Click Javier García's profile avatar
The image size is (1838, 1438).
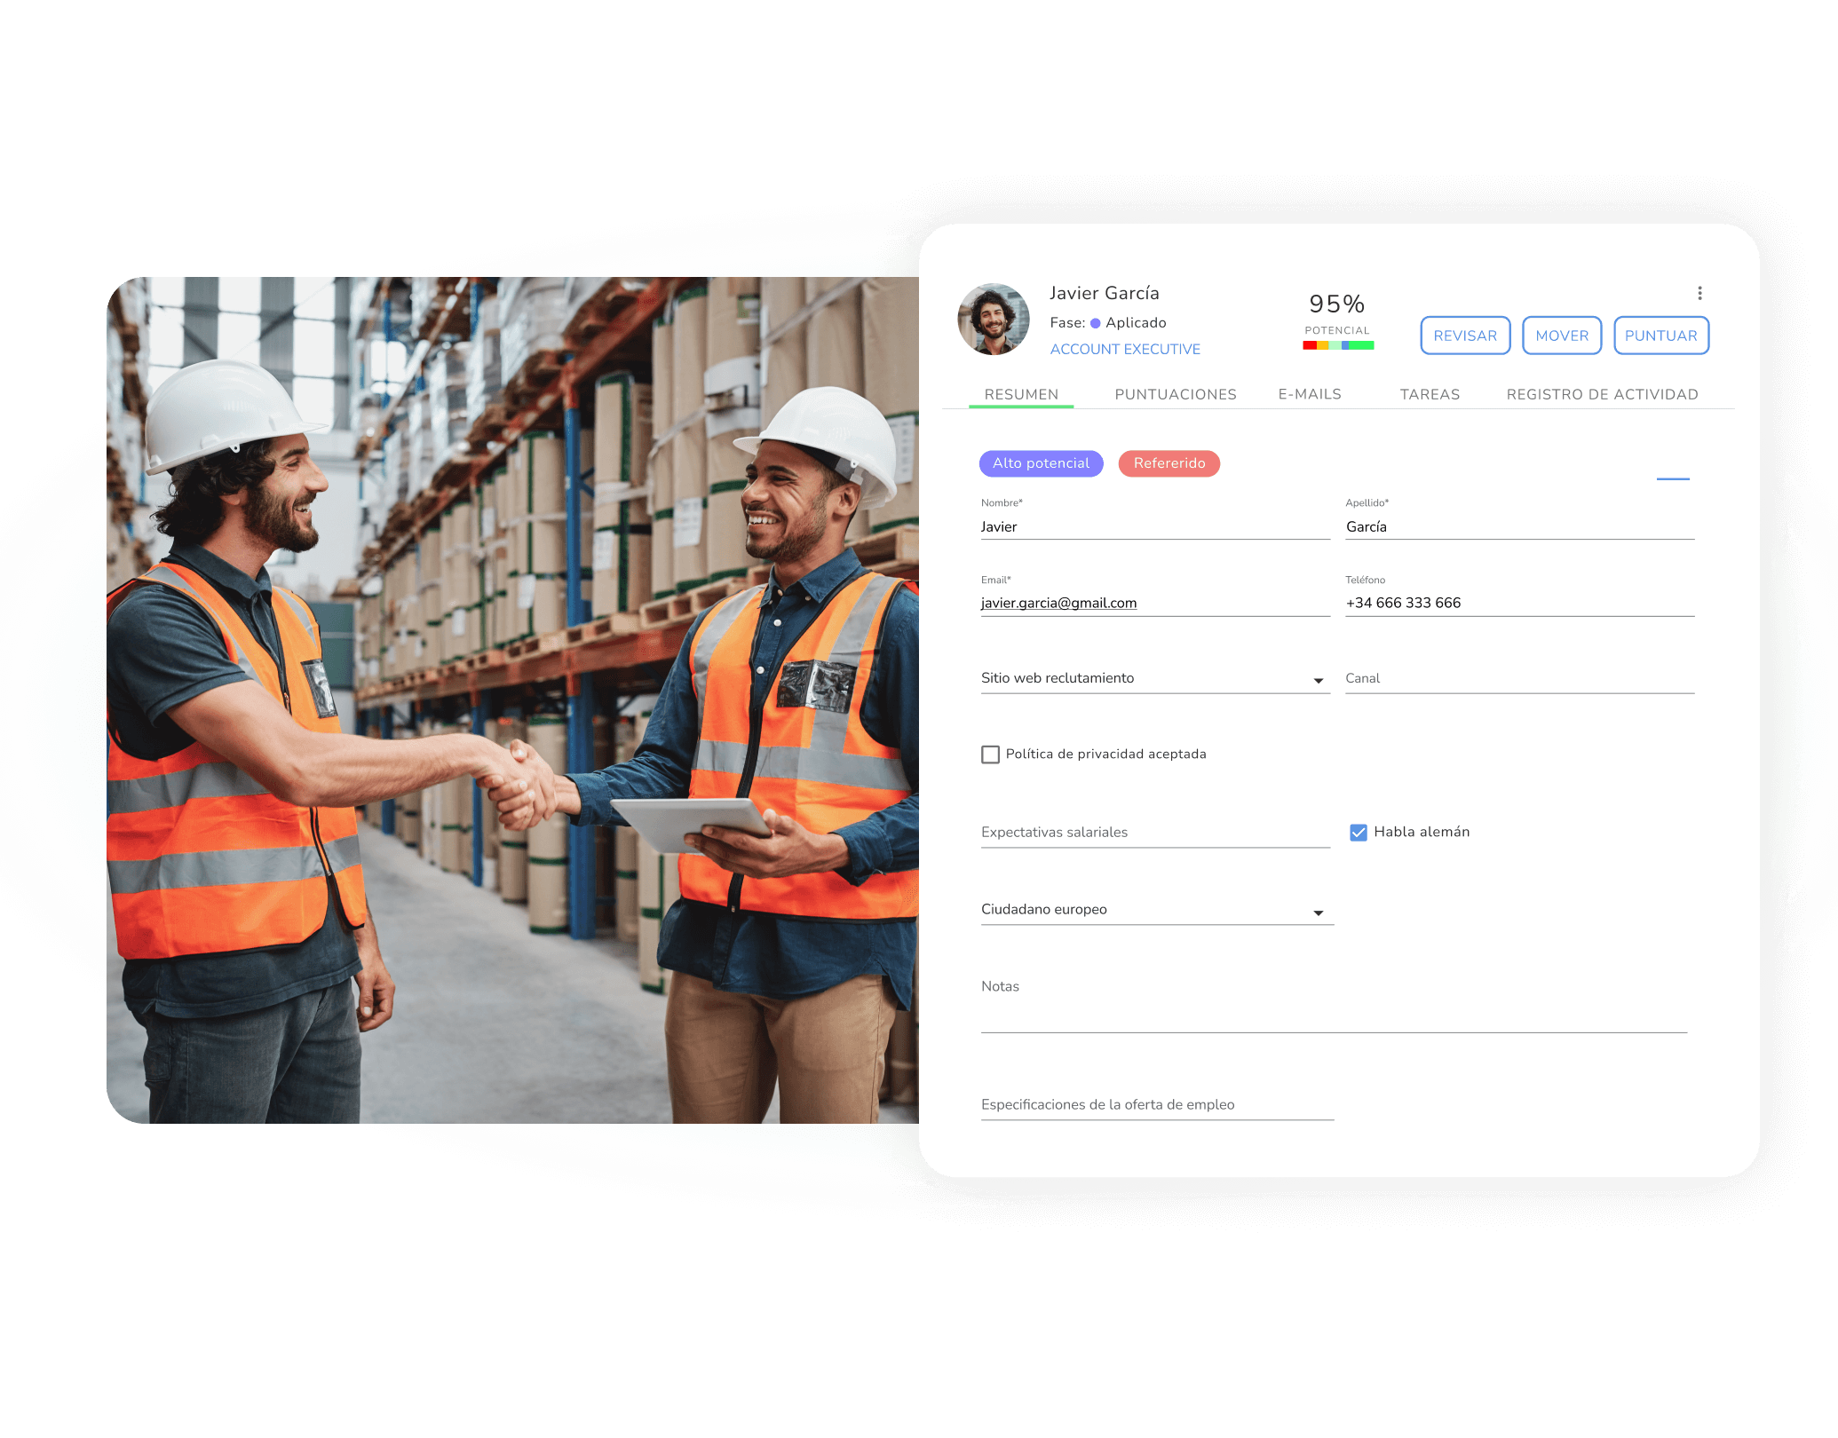point(994,320)
